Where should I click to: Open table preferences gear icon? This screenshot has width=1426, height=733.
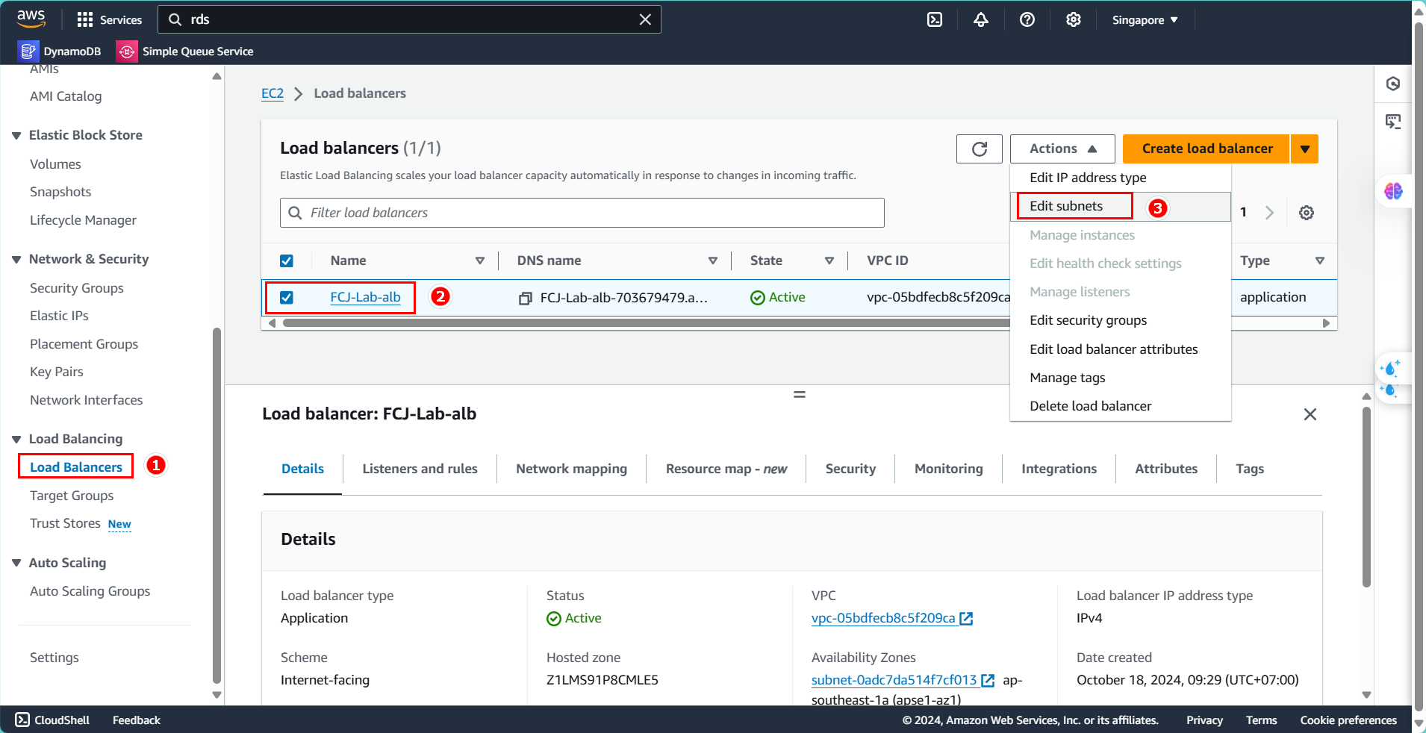point(1307,213)
